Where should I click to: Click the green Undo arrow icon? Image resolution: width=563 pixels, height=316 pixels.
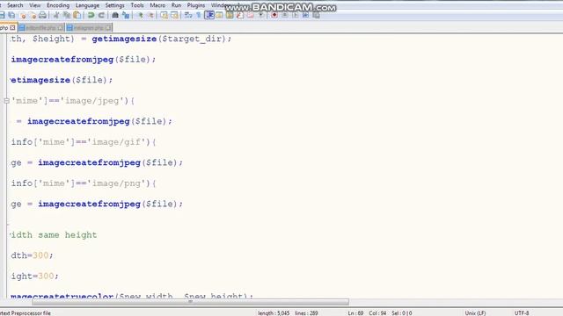click(x=91, y=15)
